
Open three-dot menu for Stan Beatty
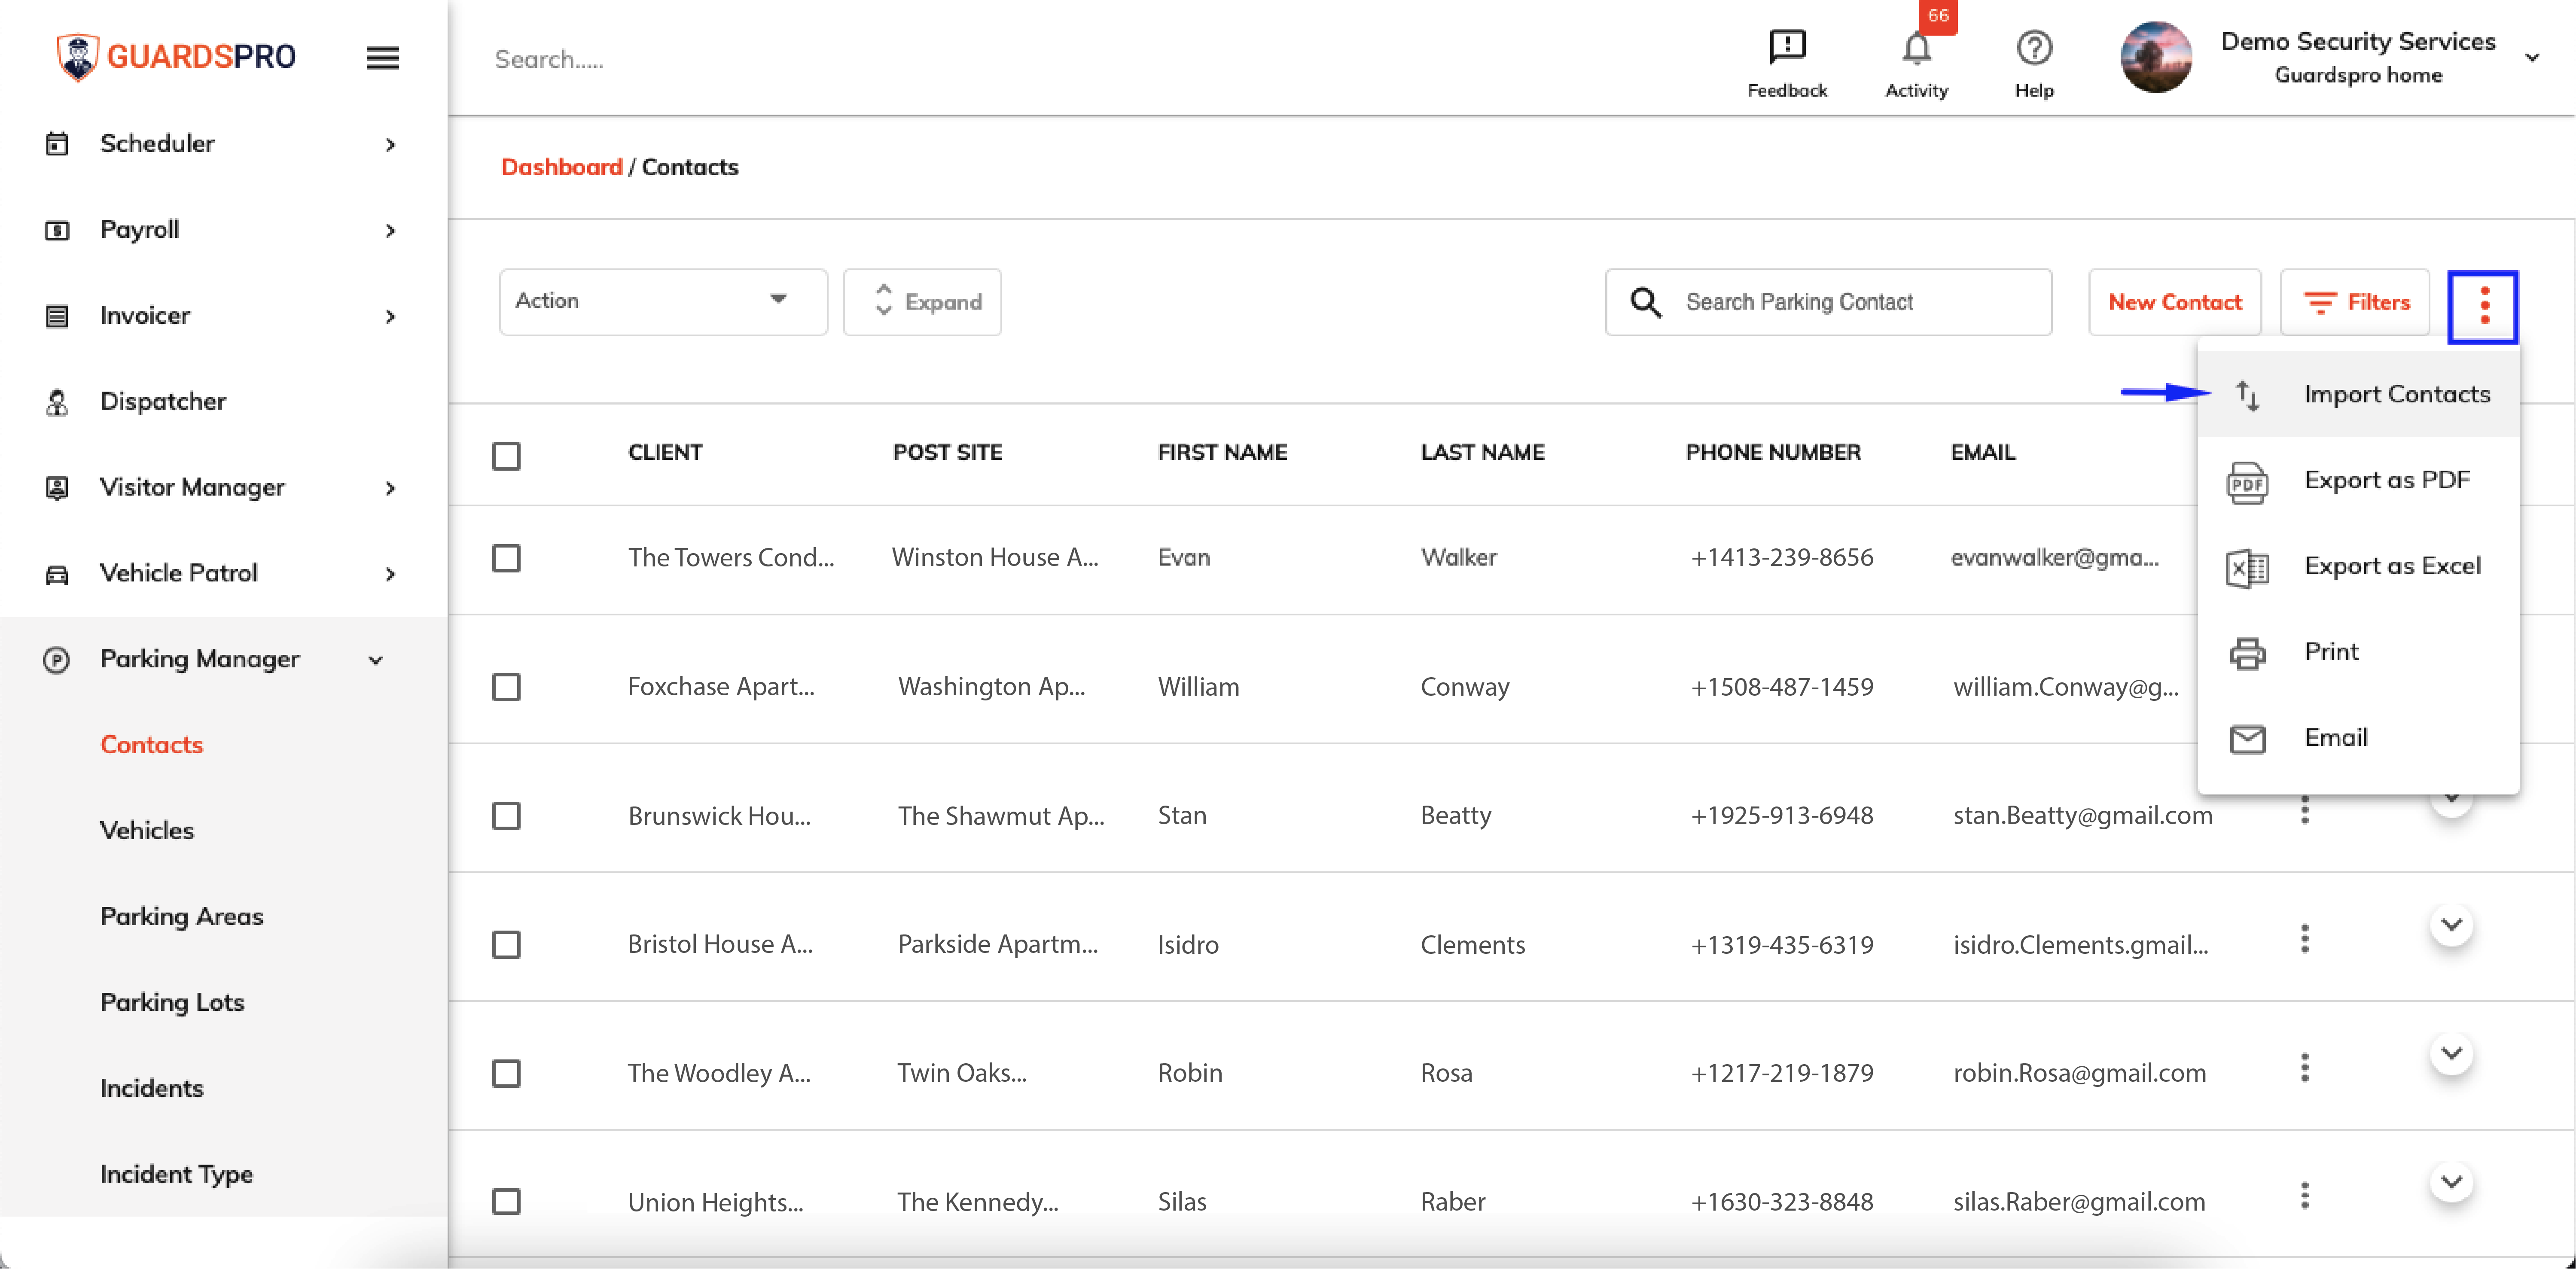(2304, 810)
